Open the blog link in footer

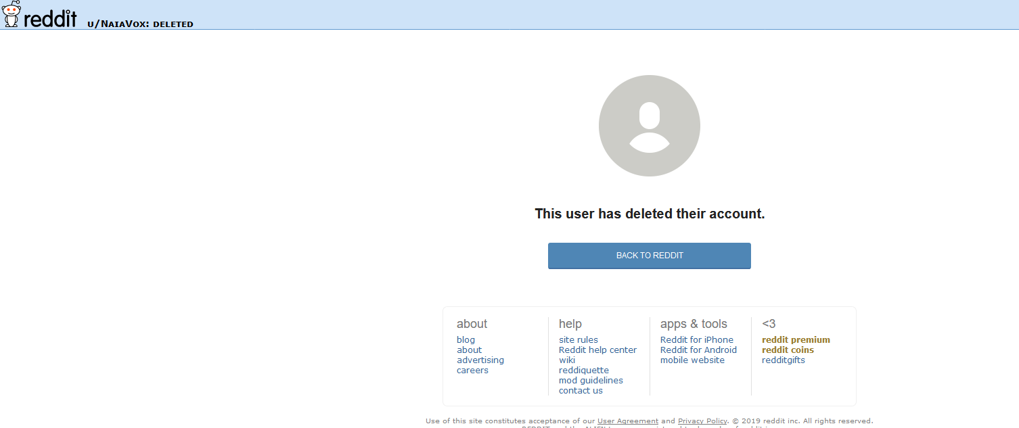[x=466, y=340]
